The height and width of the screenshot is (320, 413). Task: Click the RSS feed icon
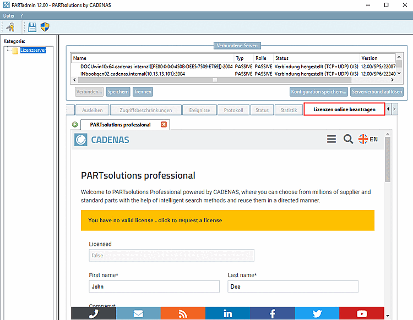point(183,313)
